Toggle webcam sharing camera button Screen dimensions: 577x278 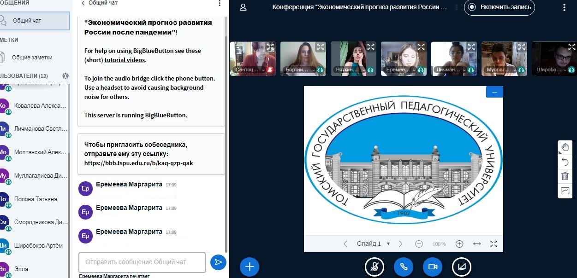click(x=433, y=266)
